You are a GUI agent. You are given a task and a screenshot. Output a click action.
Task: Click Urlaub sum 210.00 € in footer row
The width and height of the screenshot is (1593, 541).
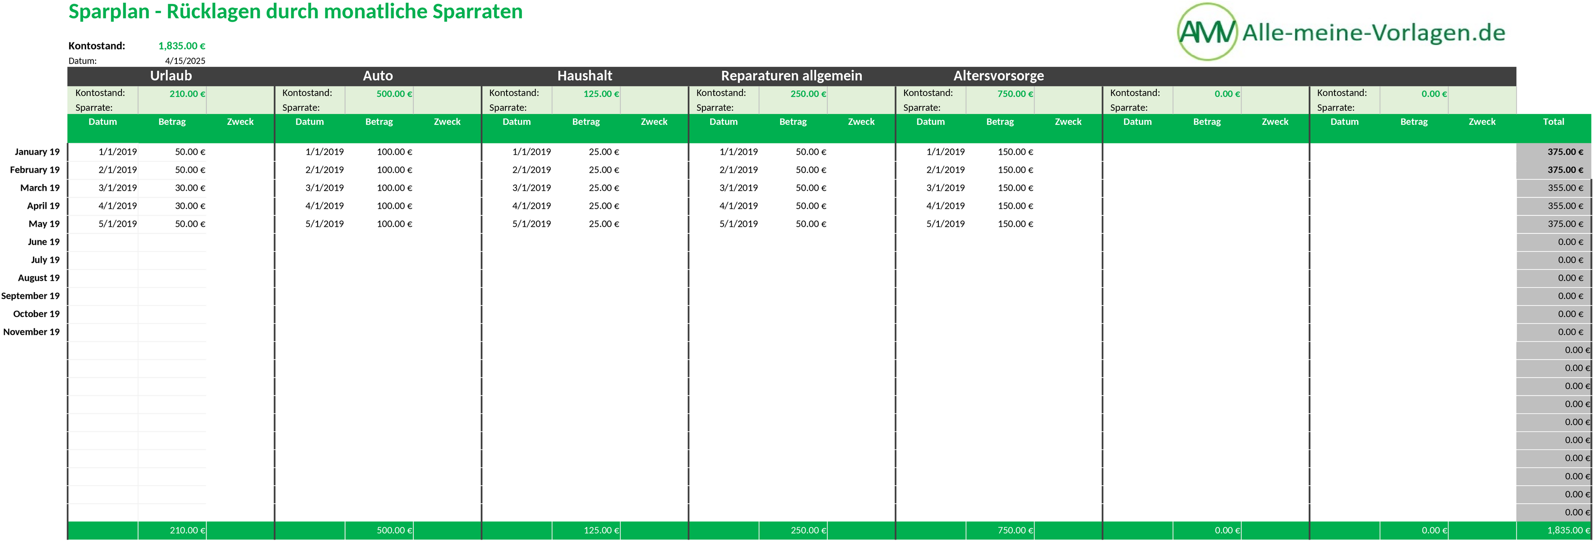tap(187, 531)
